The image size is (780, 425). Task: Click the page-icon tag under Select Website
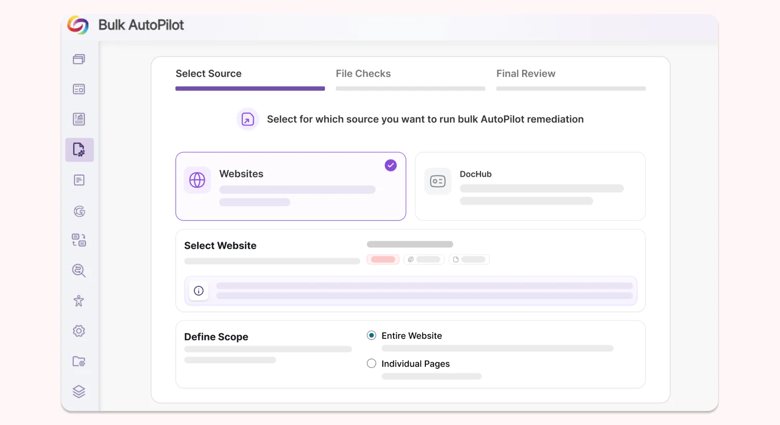pos(469,259)
